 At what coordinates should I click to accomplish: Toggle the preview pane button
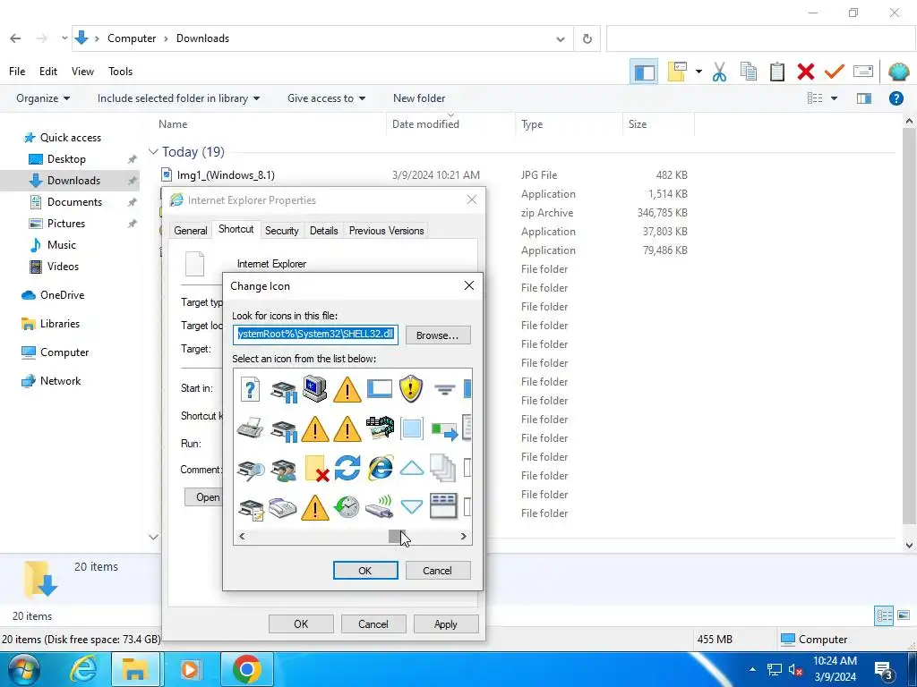click(864, 98)
